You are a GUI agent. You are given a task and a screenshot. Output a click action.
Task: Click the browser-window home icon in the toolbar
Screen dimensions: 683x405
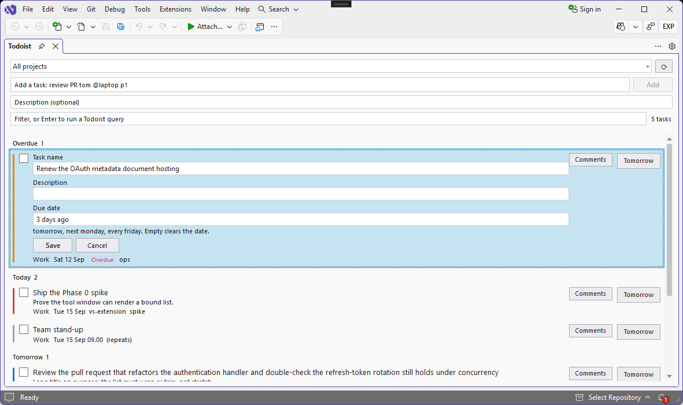(260, 27)
